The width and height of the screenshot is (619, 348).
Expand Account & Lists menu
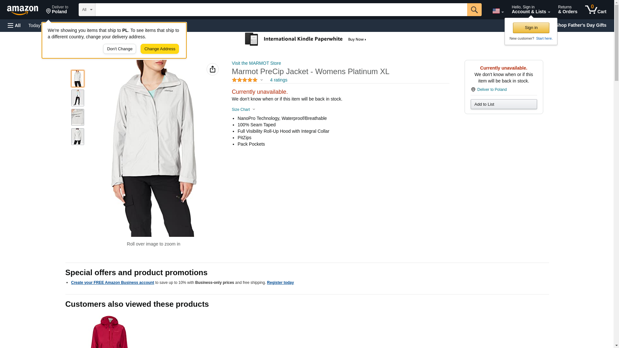pyautogui.click(x=531, y=10)
